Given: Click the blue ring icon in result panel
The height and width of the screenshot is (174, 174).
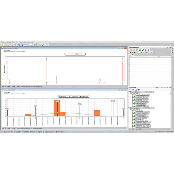Looking at the screenshot, I should (x=143, y=50).
